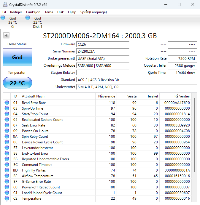The image size is (200, 205).
Task: Go to previous disk with left arrow
Action: (x=6, y=35)
